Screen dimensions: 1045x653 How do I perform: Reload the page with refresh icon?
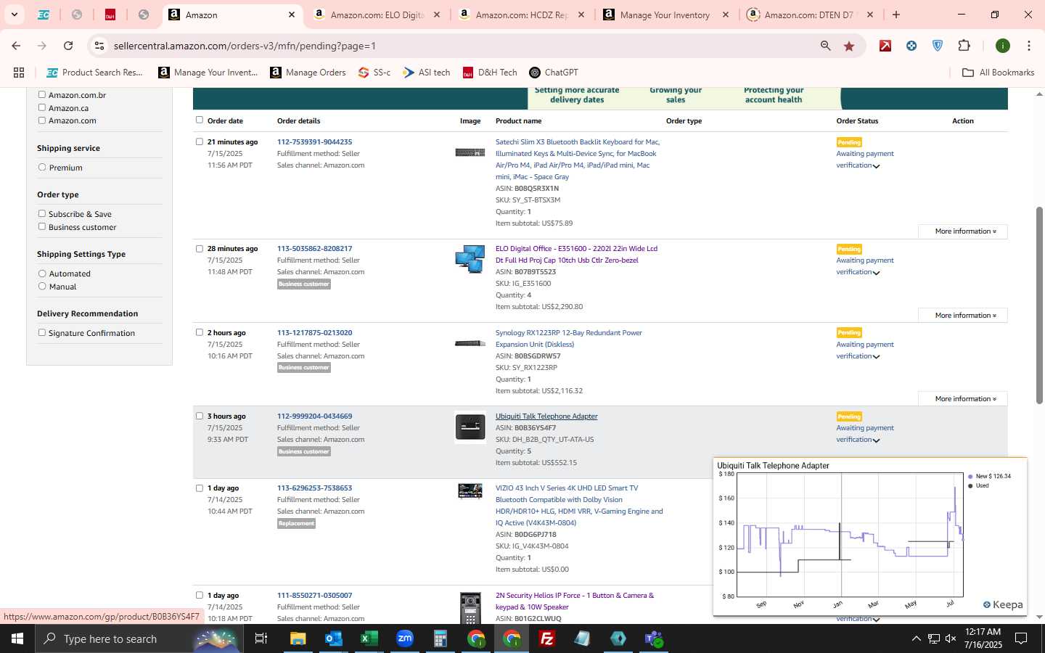68,46
